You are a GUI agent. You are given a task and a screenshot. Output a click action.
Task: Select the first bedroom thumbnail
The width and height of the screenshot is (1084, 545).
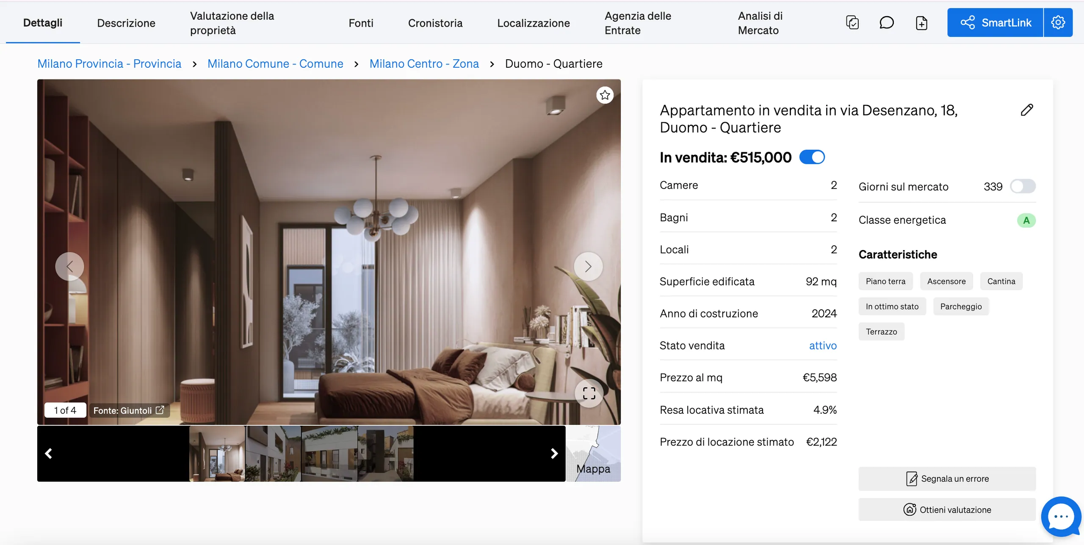click(x=217, y=454)
